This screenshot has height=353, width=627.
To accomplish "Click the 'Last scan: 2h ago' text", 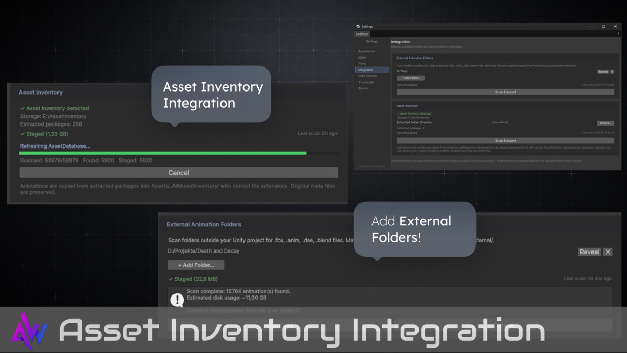I will click(318, 134).
